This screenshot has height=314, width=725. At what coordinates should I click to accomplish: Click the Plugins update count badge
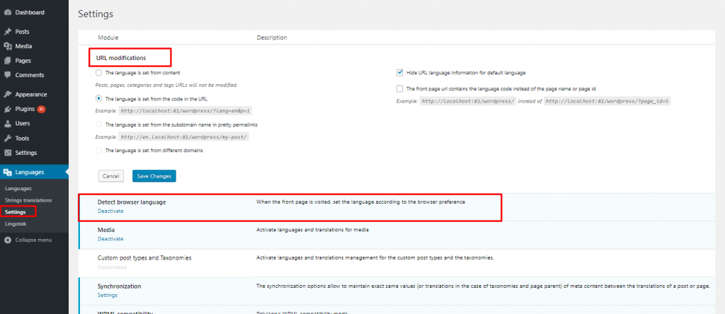click(x=41, y=110)
